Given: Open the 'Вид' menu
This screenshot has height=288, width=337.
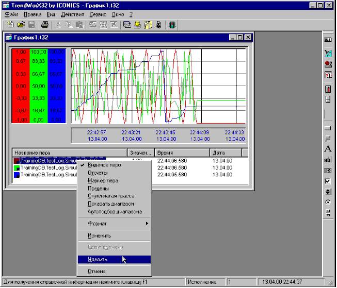Looking at the screenshot, I should tap(51, 14).
